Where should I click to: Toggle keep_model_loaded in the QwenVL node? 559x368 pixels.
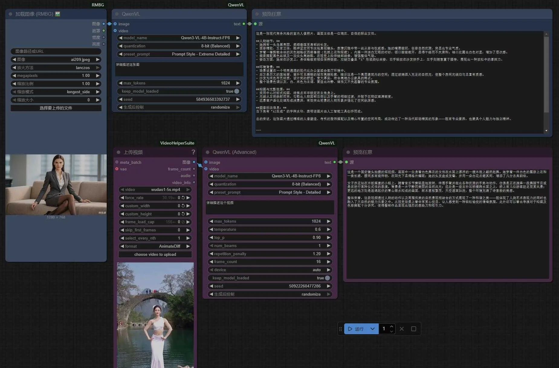237,91
